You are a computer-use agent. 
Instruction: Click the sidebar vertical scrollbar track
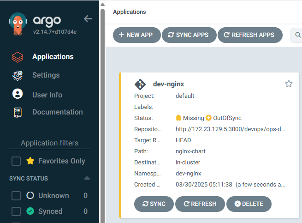point(103,116)
